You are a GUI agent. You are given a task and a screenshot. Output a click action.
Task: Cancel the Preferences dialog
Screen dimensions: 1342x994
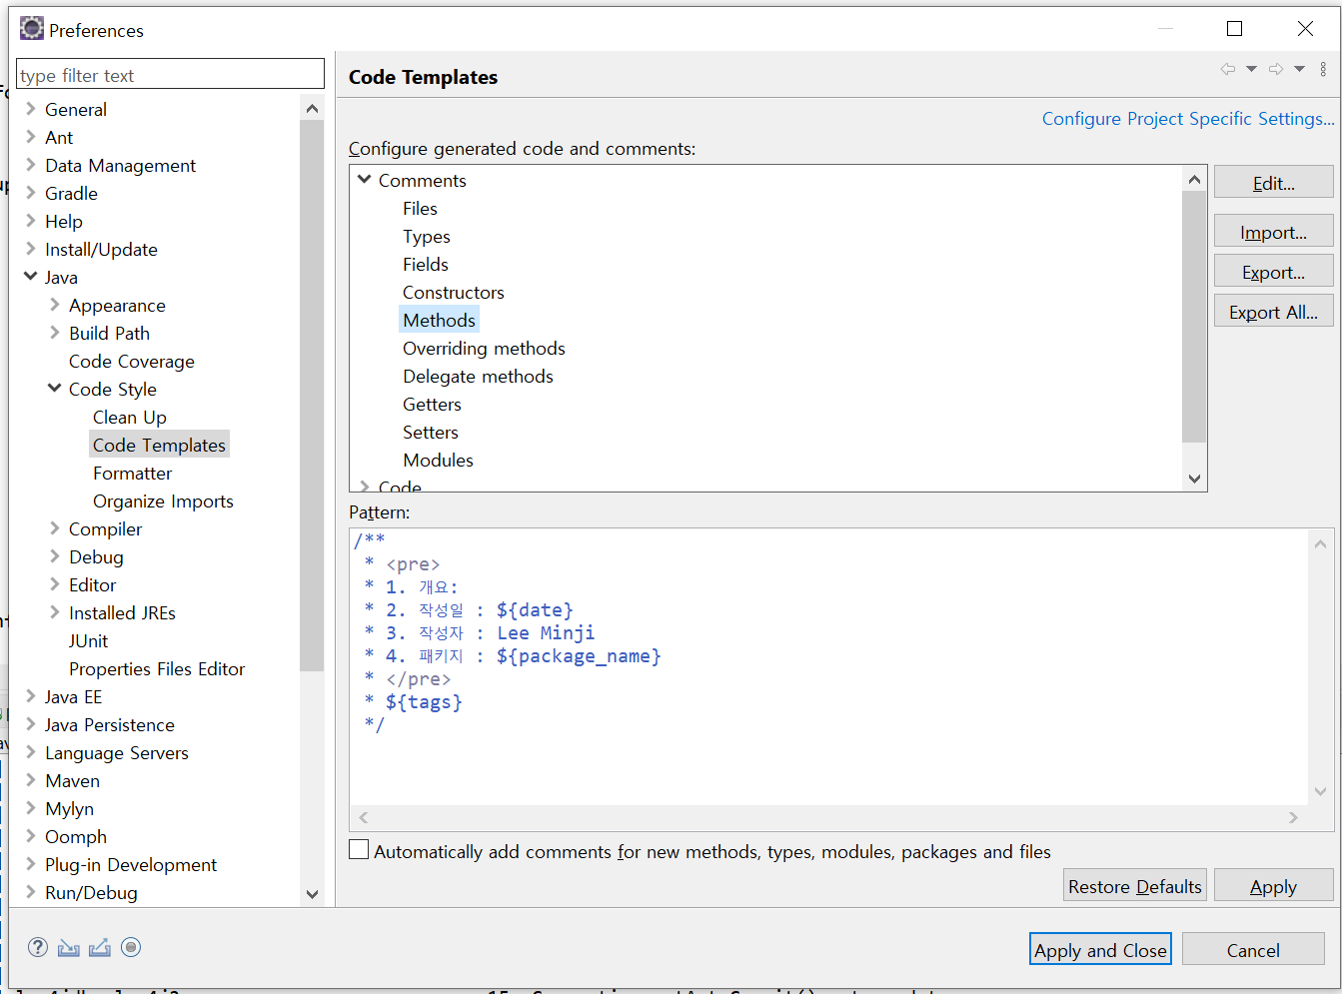click(x=1253, y=950)
